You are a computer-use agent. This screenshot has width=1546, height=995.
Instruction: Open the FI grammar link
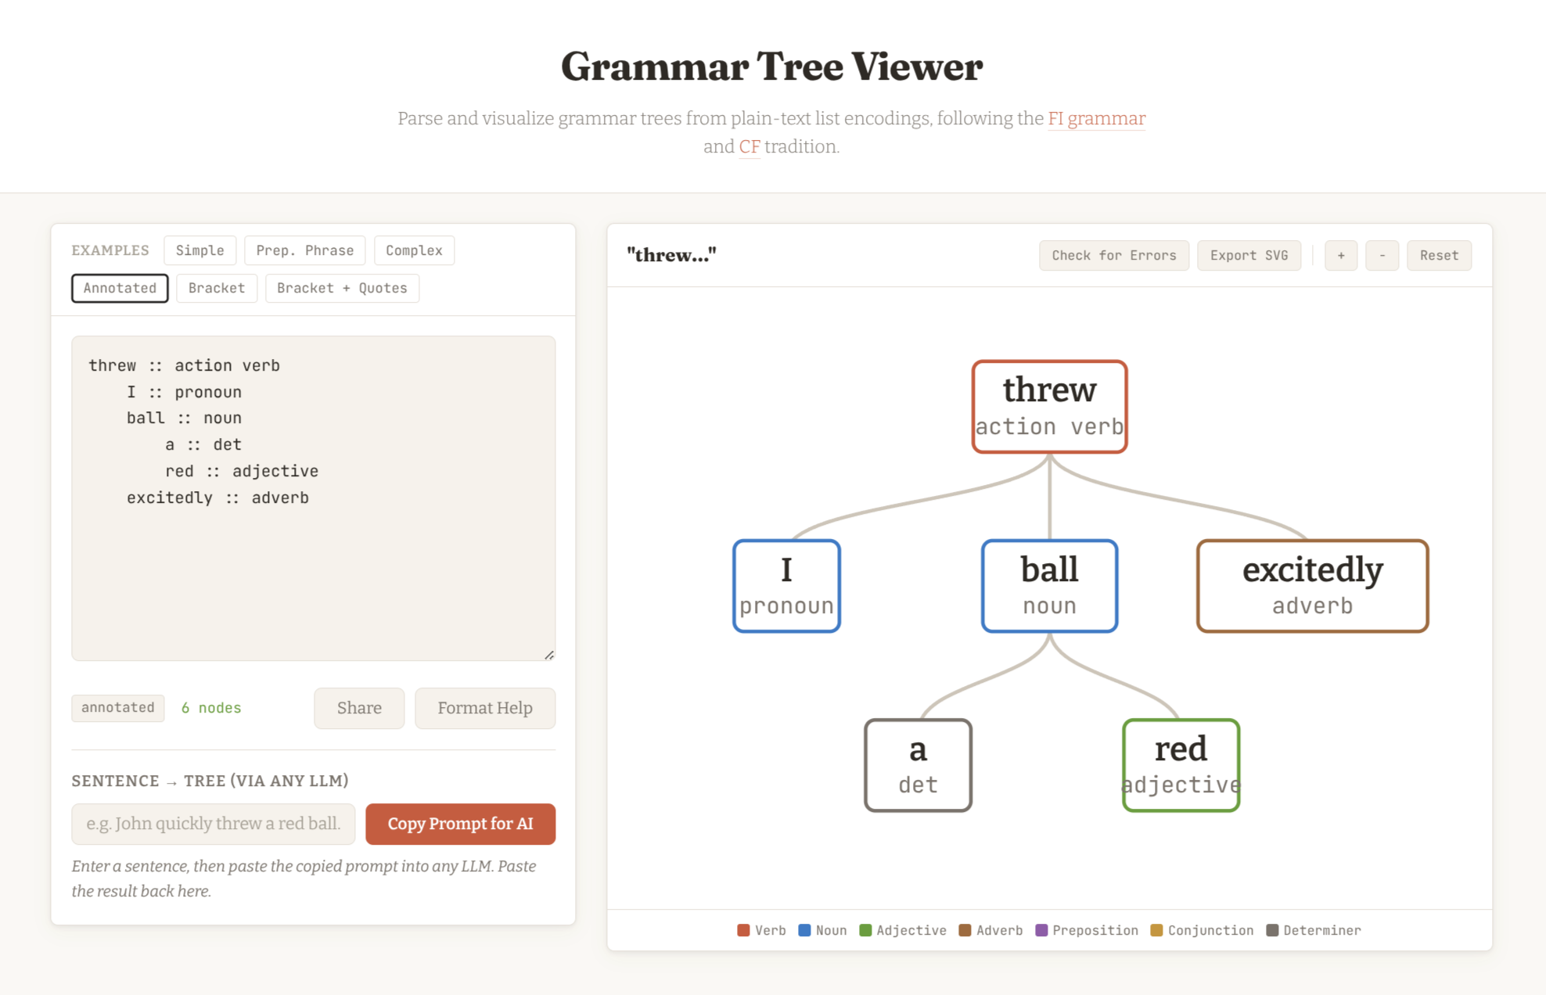[x=1096, y=119]
